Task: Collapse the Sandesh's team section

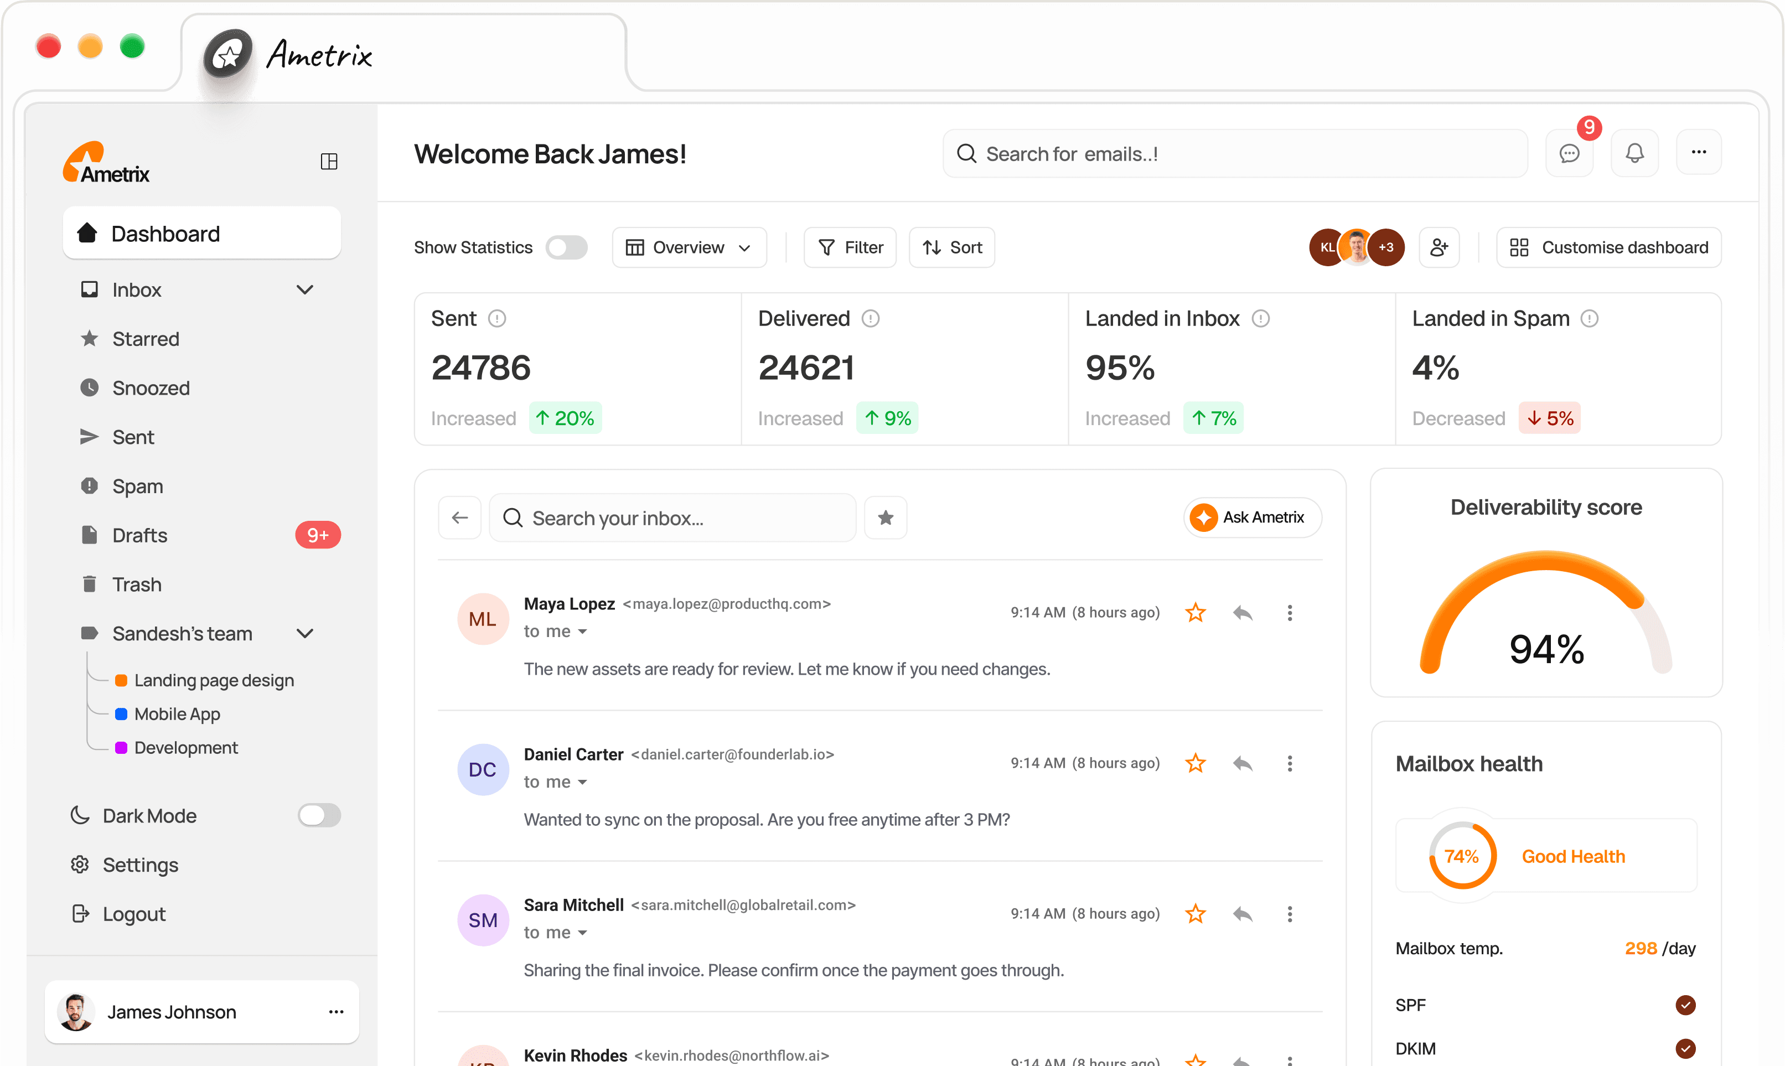Action: pos(304,633)
